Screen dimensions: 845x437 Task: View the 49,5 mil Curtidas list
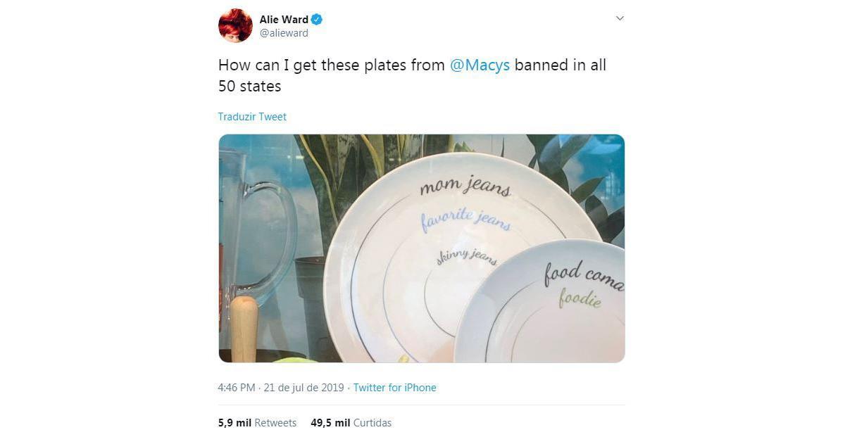(351, 423)
